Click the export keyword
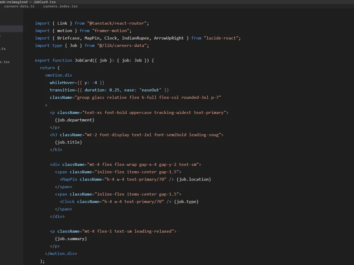The image size is (354, 265). tap(42, 60)
